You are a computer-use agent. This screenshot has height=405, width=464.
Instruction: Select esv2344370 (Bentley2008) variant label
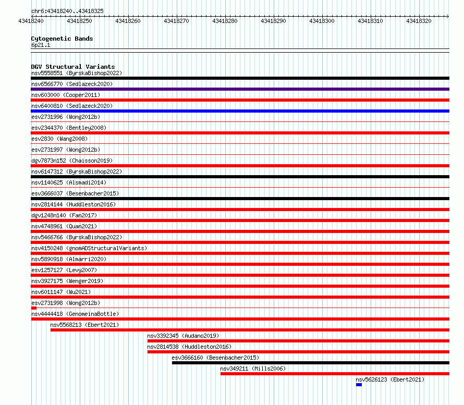point(69,128)
